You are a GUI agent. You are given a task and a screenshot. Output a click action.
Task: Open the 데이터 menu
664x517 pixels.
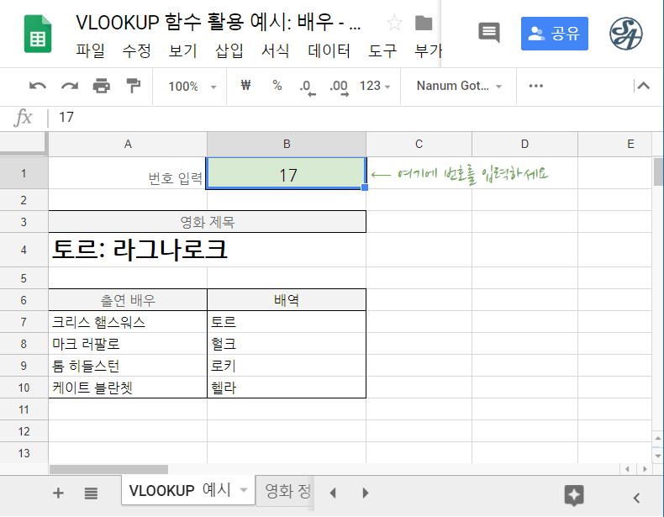coord(329,50)
